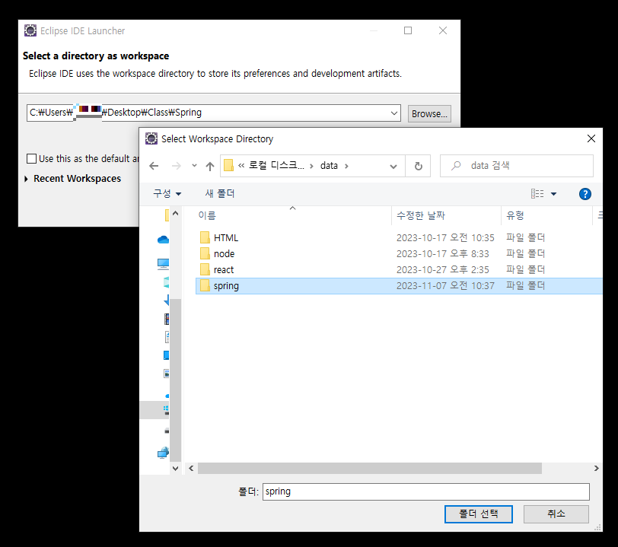
Task: Sort by the '유형' column header
Action: click(x=514, y=215)
